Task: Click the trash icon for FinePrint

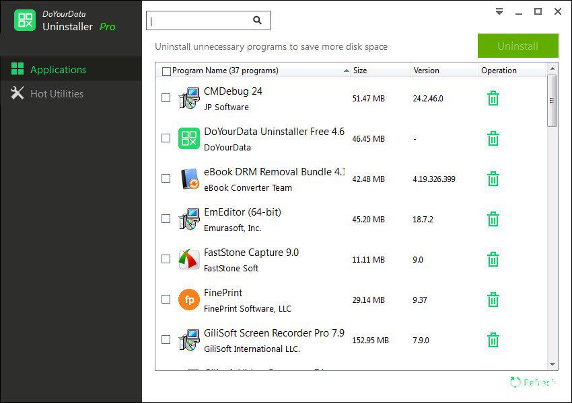Action: [x=493, y=300]
